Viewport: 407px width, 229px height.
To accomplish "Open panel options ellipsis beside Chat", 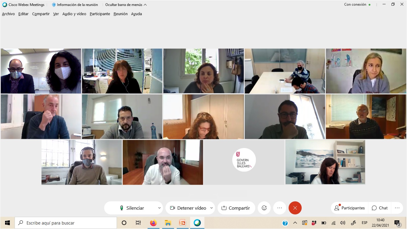I will tap(397, 208).
